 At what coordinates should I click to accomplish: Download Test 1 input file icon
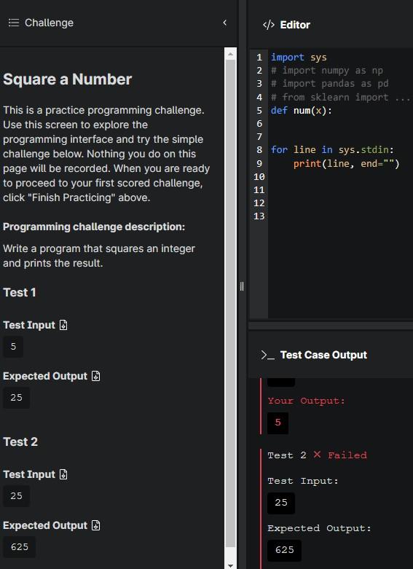click(x=63, y=325)
